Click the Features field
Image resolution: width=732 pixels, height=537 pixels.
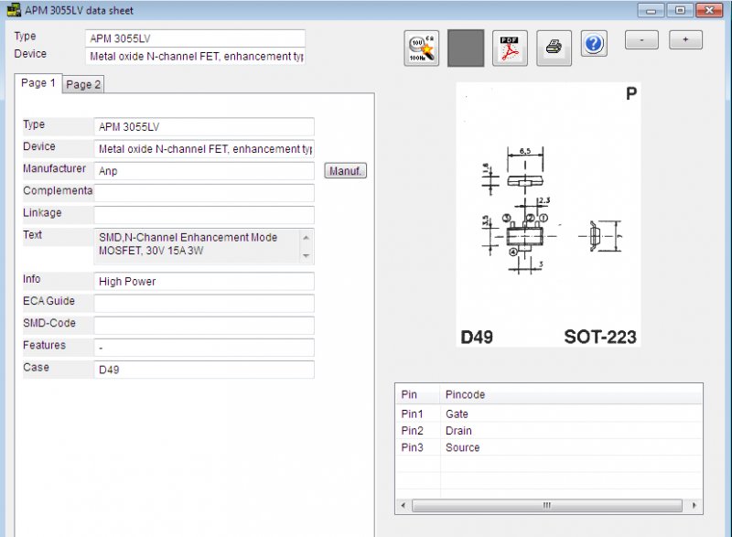[x=204, y=348]
